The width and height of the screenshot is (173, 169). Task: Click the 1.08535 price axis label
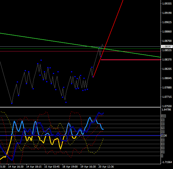pyautogui.click(x=167, y=50)
